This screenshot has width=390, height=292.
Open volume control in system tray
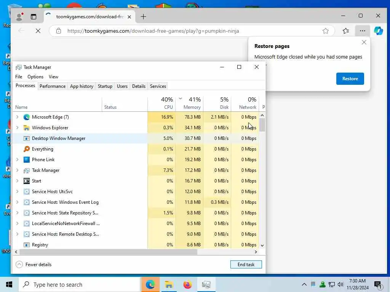[x=340, y=284]
